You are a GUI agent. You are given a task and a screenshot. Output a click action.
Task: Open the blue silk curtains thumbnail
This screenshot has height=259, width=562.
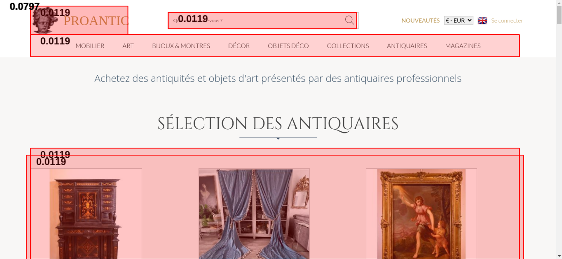pos(254,214)
